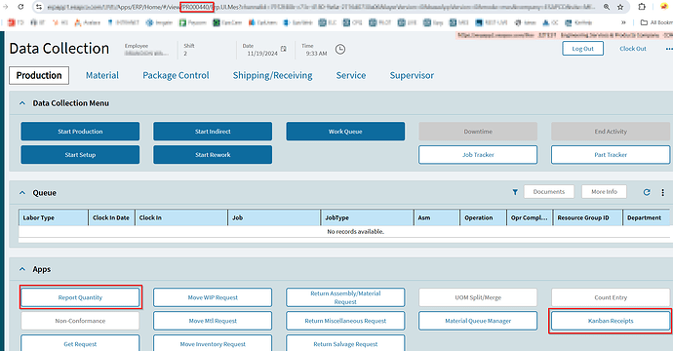Viewport: 673px width, 351px height.
Task: Sort by the Labor Type column header
Action: click(x=54, y=217)
